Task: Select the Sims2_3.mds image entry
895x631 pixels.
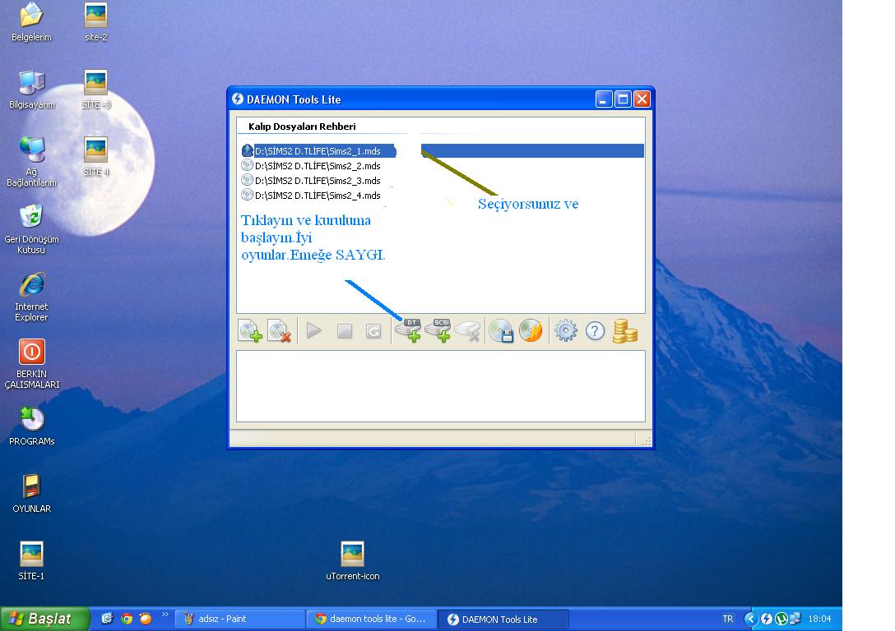Action: point(311,181)
